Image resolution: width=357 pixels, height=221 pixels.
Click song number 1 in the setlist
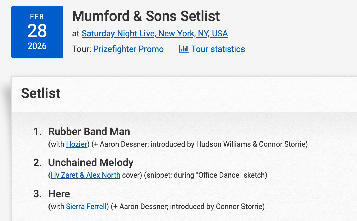tap(38, 131)
